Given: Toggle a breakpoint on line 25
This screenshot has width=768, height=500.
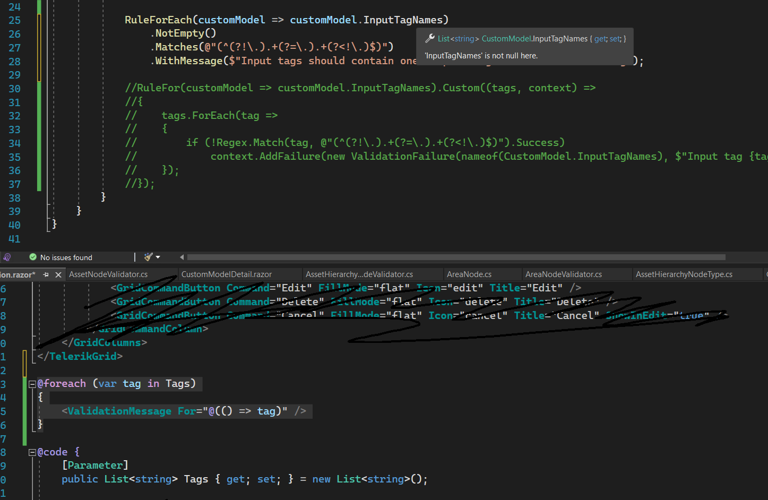Looking at the screenshot, I should [x=4, y=20].
